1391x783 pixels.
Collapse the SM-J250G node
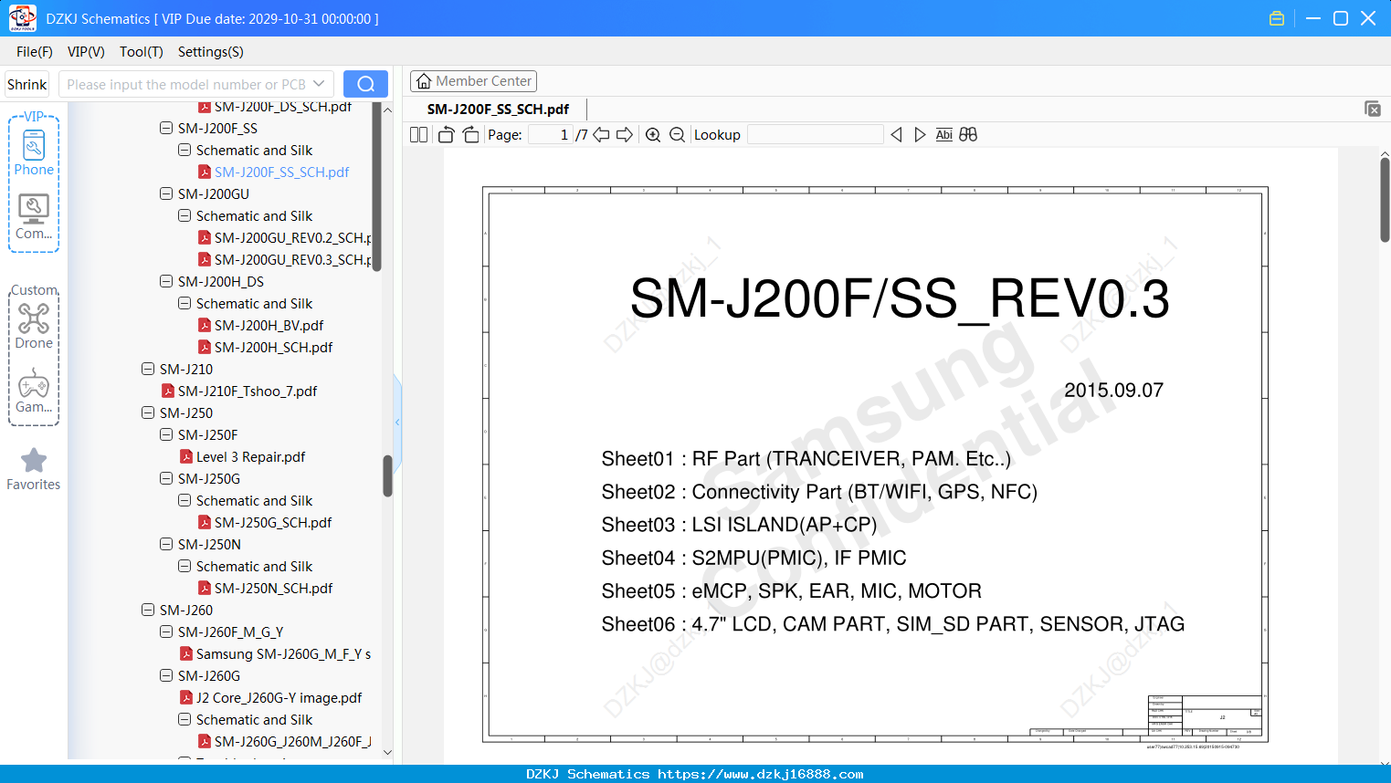point(166,478)
